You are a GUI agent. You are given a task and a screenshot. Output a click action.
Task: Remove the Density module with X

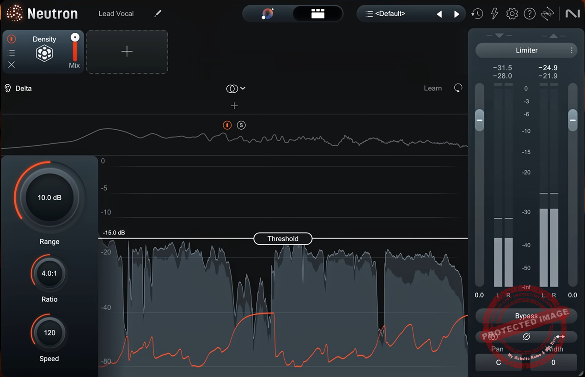[x=12, y=65]
